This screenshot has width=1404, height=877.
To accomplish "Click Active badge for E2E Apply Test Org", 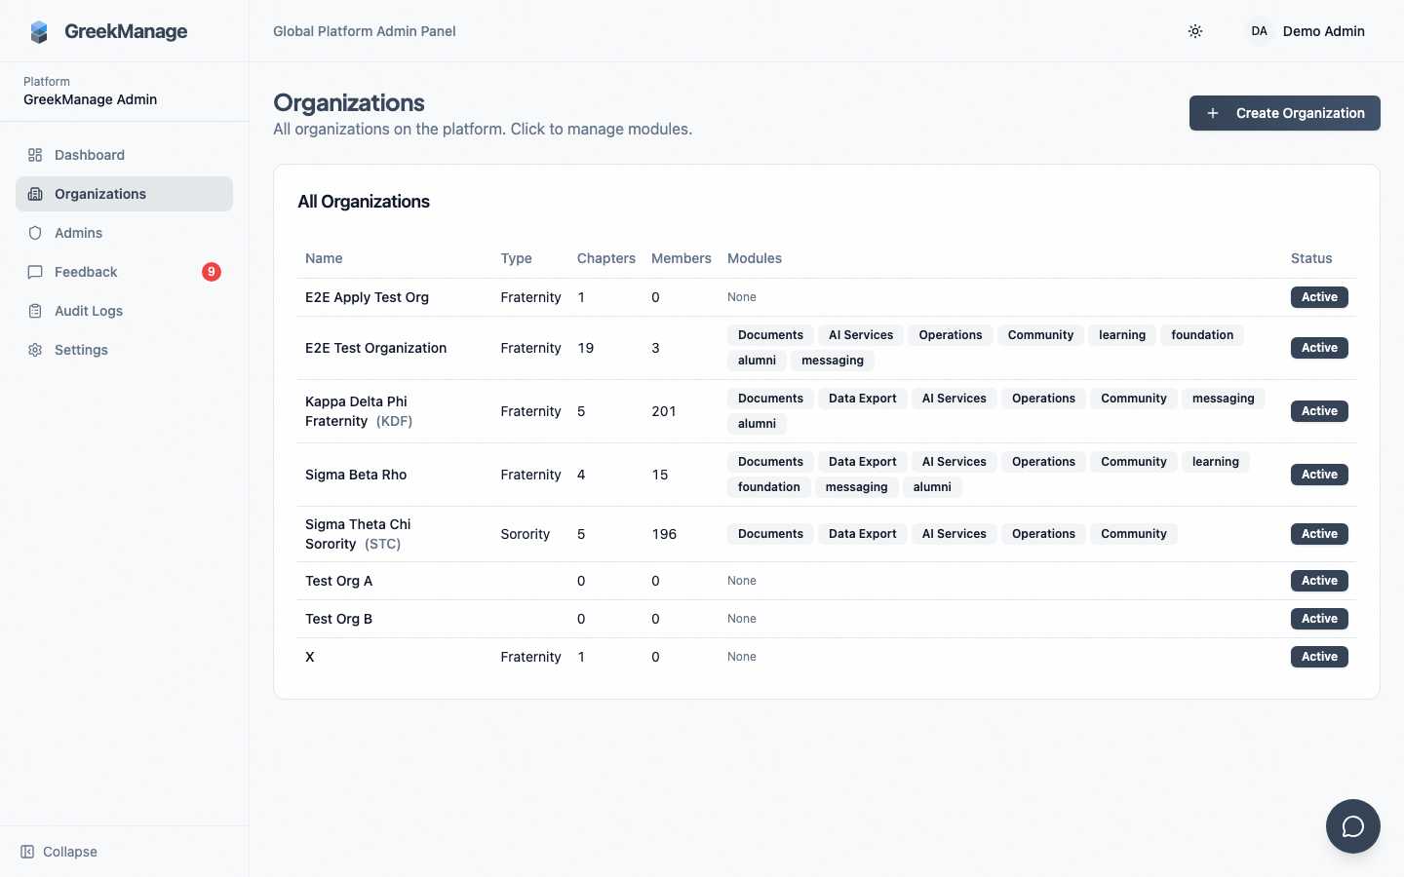I will click(1319, 297).
